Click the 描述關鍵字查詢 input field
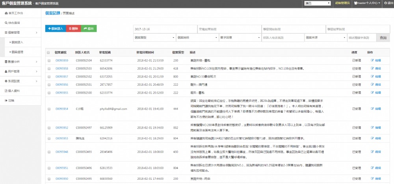This screenshot has width=394, height=184. click(x=362, y=38)
